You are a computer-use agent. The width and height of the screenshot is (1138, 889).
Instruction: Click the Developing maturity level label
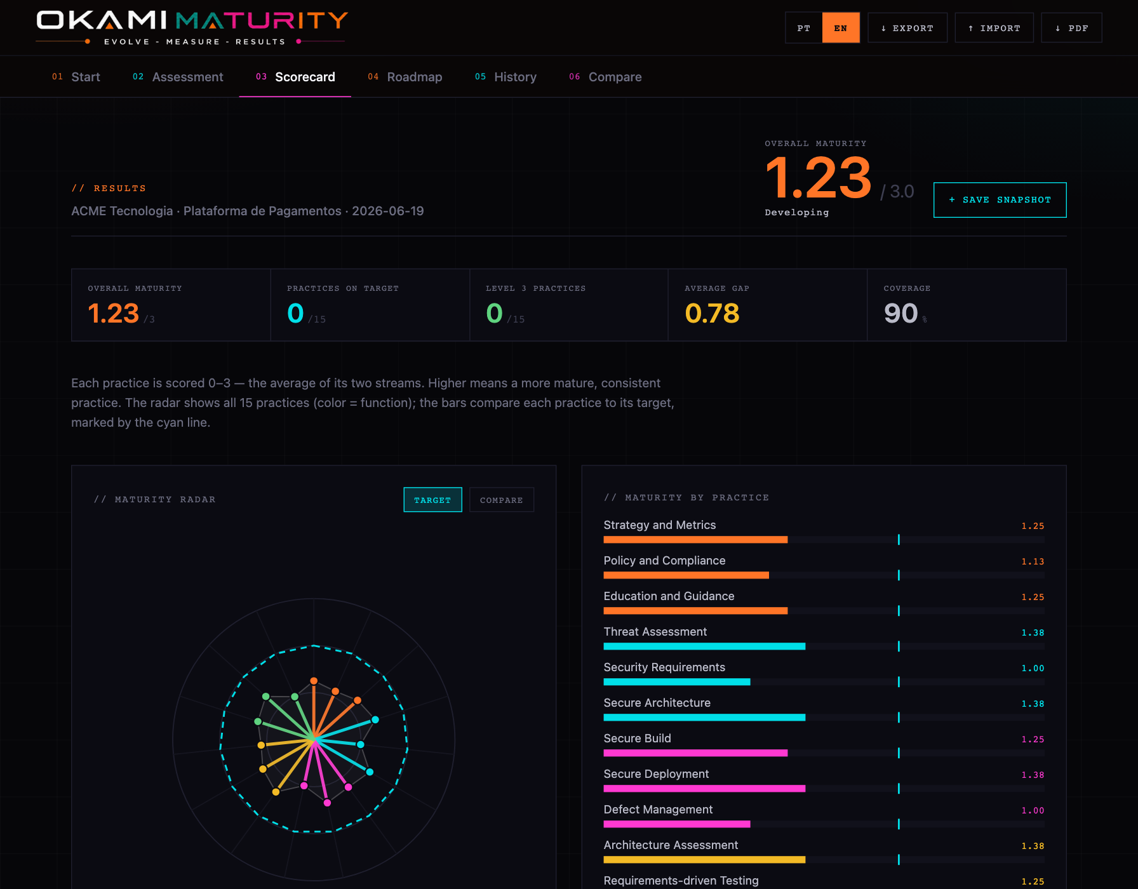click(x=797, y=213)
